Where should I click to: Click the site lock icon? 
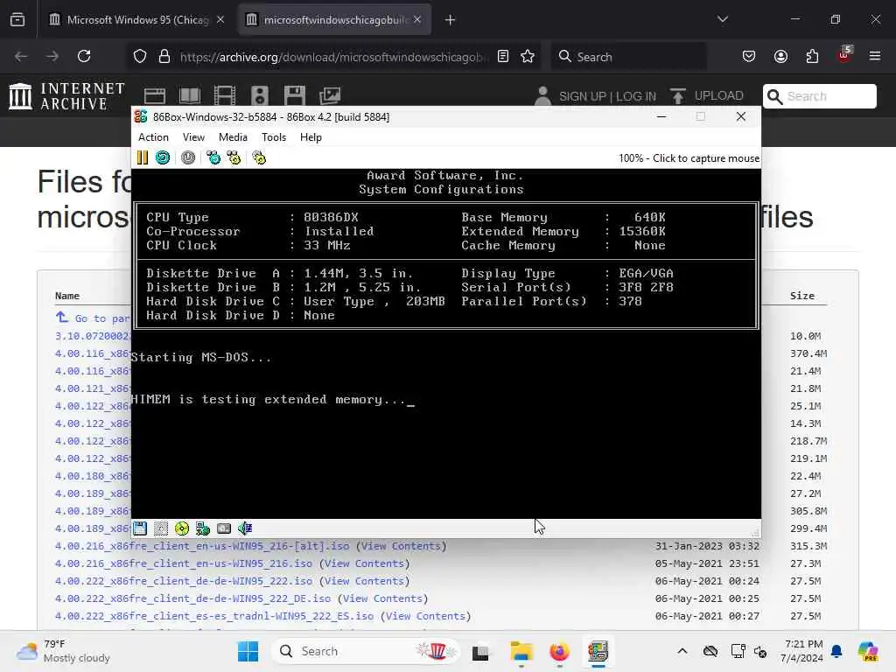(164, 56)
